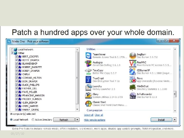Viewport: 184px width, 138px height.
Task: Select the Launchy launcher icon
Action: tap(88, 88)
